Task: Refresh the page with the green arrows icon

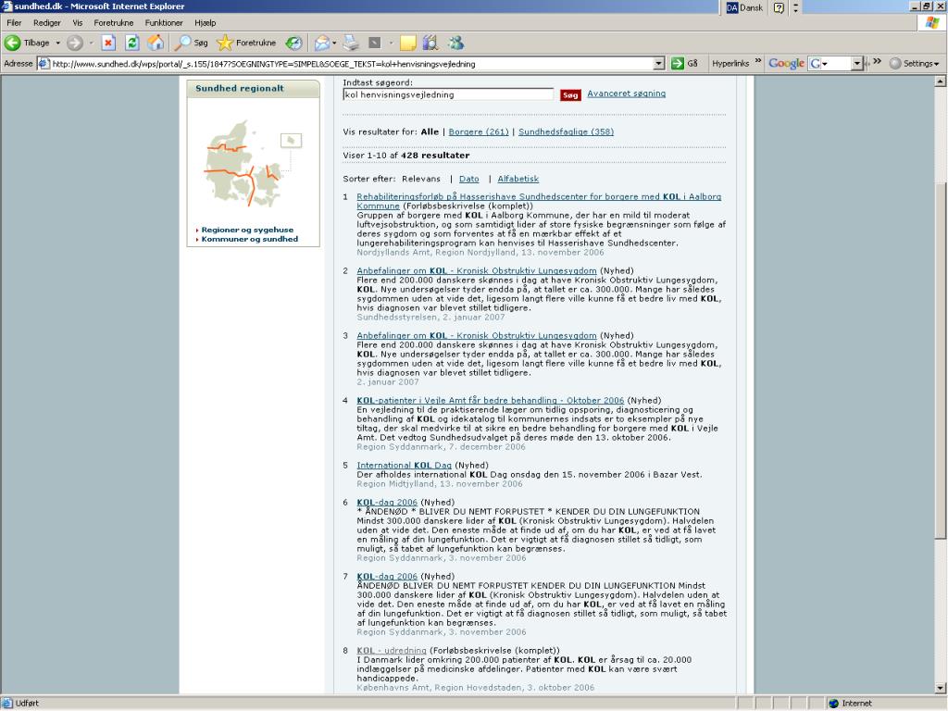Action: click(131, 43)
